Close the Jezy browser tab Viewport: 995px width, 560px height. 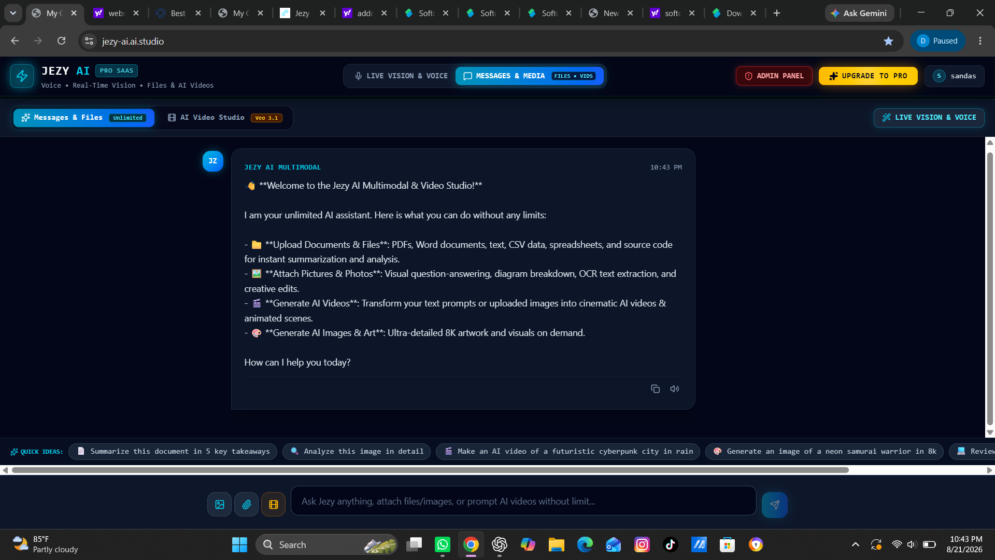point(322,13)
